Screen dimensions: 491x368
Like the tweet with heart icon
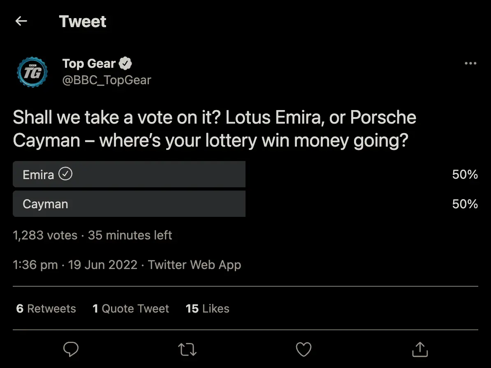(303, 350)
